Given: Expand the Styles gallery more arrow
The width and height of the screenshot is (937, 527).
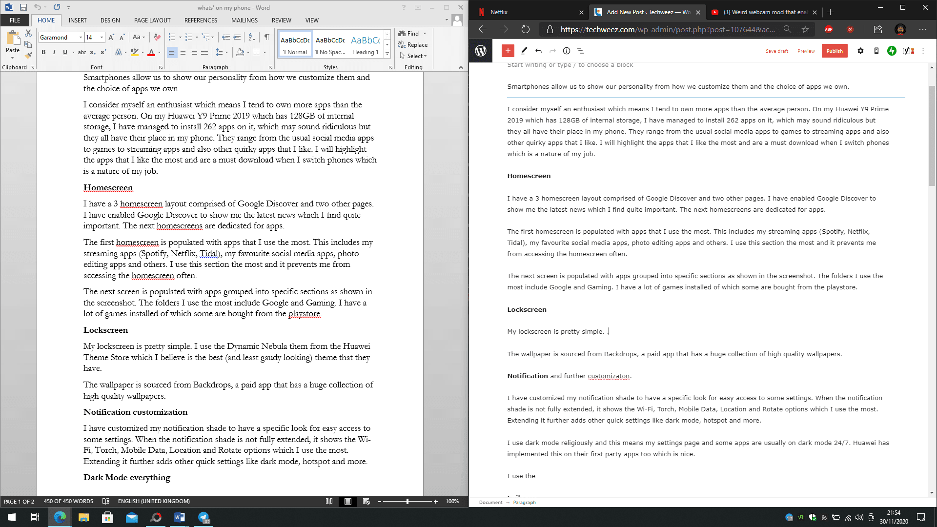Looking at the screenshot, I should coord(387,54).
